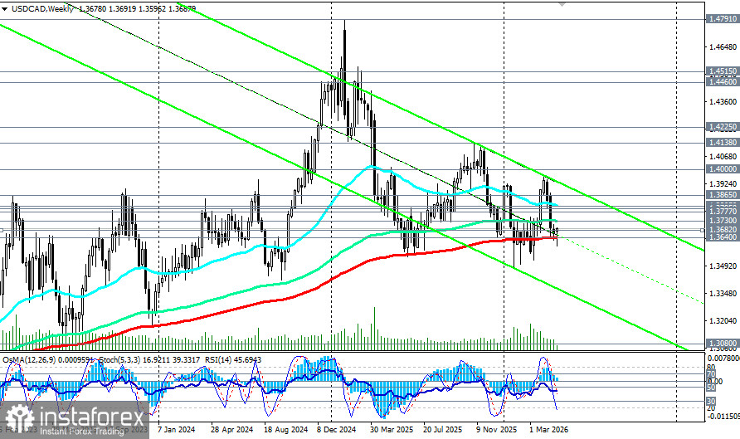Click the 0.007800 indicator scale value

[724, 359]
